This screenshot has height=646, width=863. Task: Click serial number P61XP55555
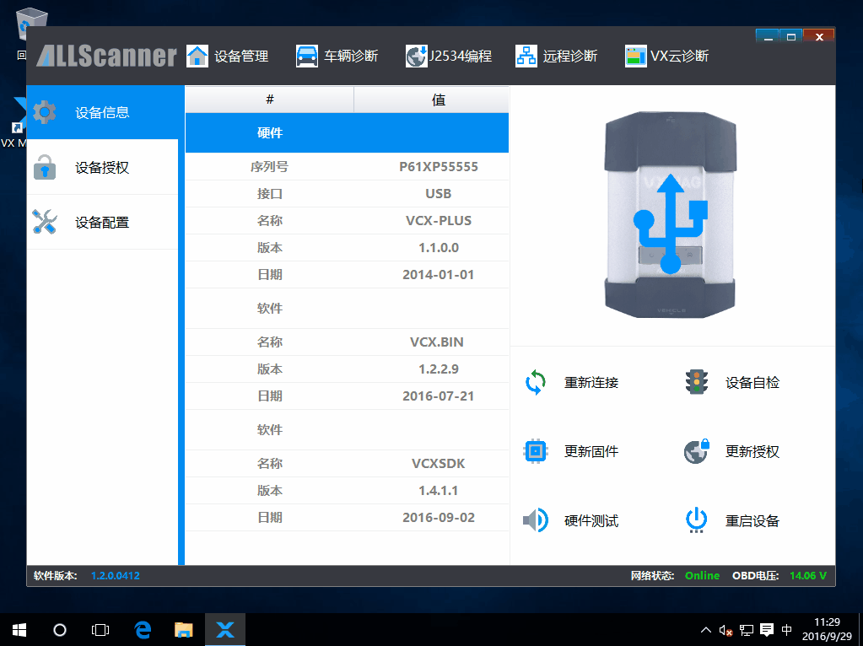pos(439,167)
